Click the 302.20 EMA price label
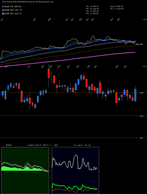 pyautogui.click(x=139, y=44)
